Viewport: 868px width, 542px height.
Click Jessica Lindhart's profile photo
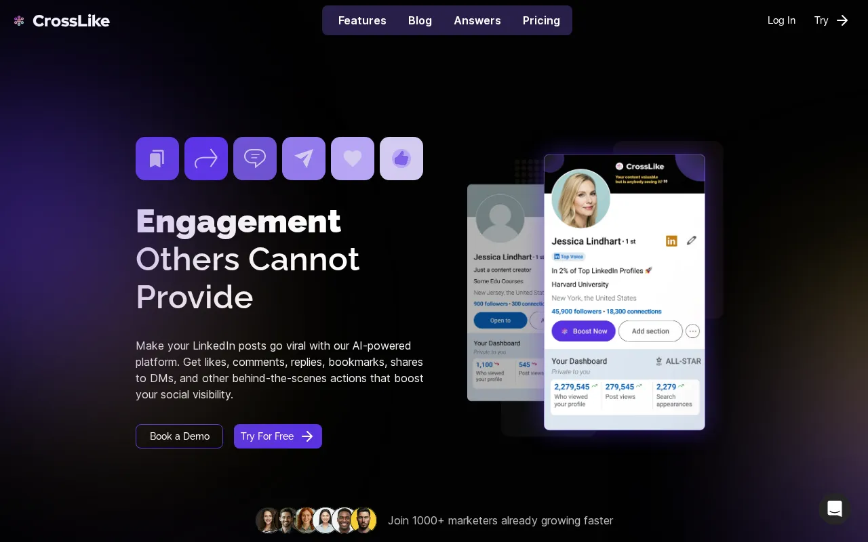pyautogui.click(x=580, y=199)
